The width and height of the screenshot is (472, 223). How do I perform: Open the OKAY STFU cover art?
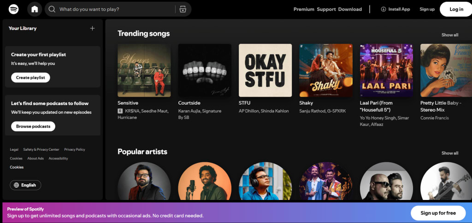(265, 70)
